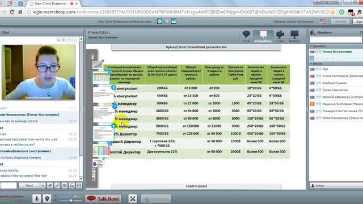The width and height of the screenshot is (363, 204).
Task: Click the browser home button
Action: 20,12
